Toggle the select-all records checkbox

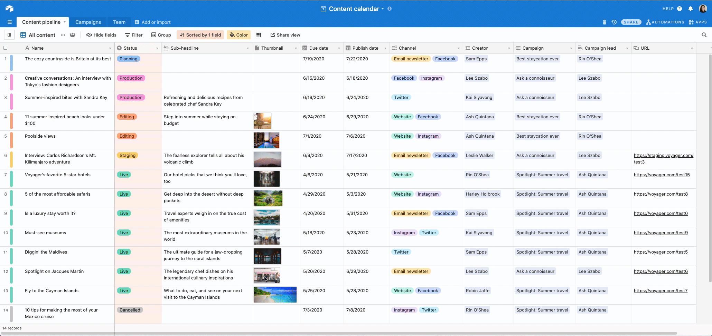pos(6,48)
